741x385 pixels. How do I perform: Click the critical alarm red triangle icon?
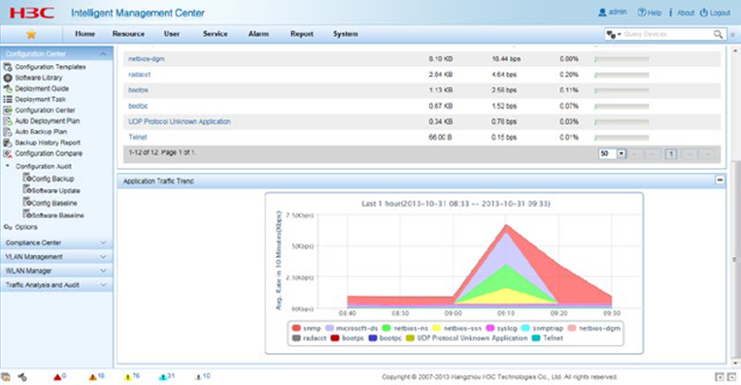57,376
